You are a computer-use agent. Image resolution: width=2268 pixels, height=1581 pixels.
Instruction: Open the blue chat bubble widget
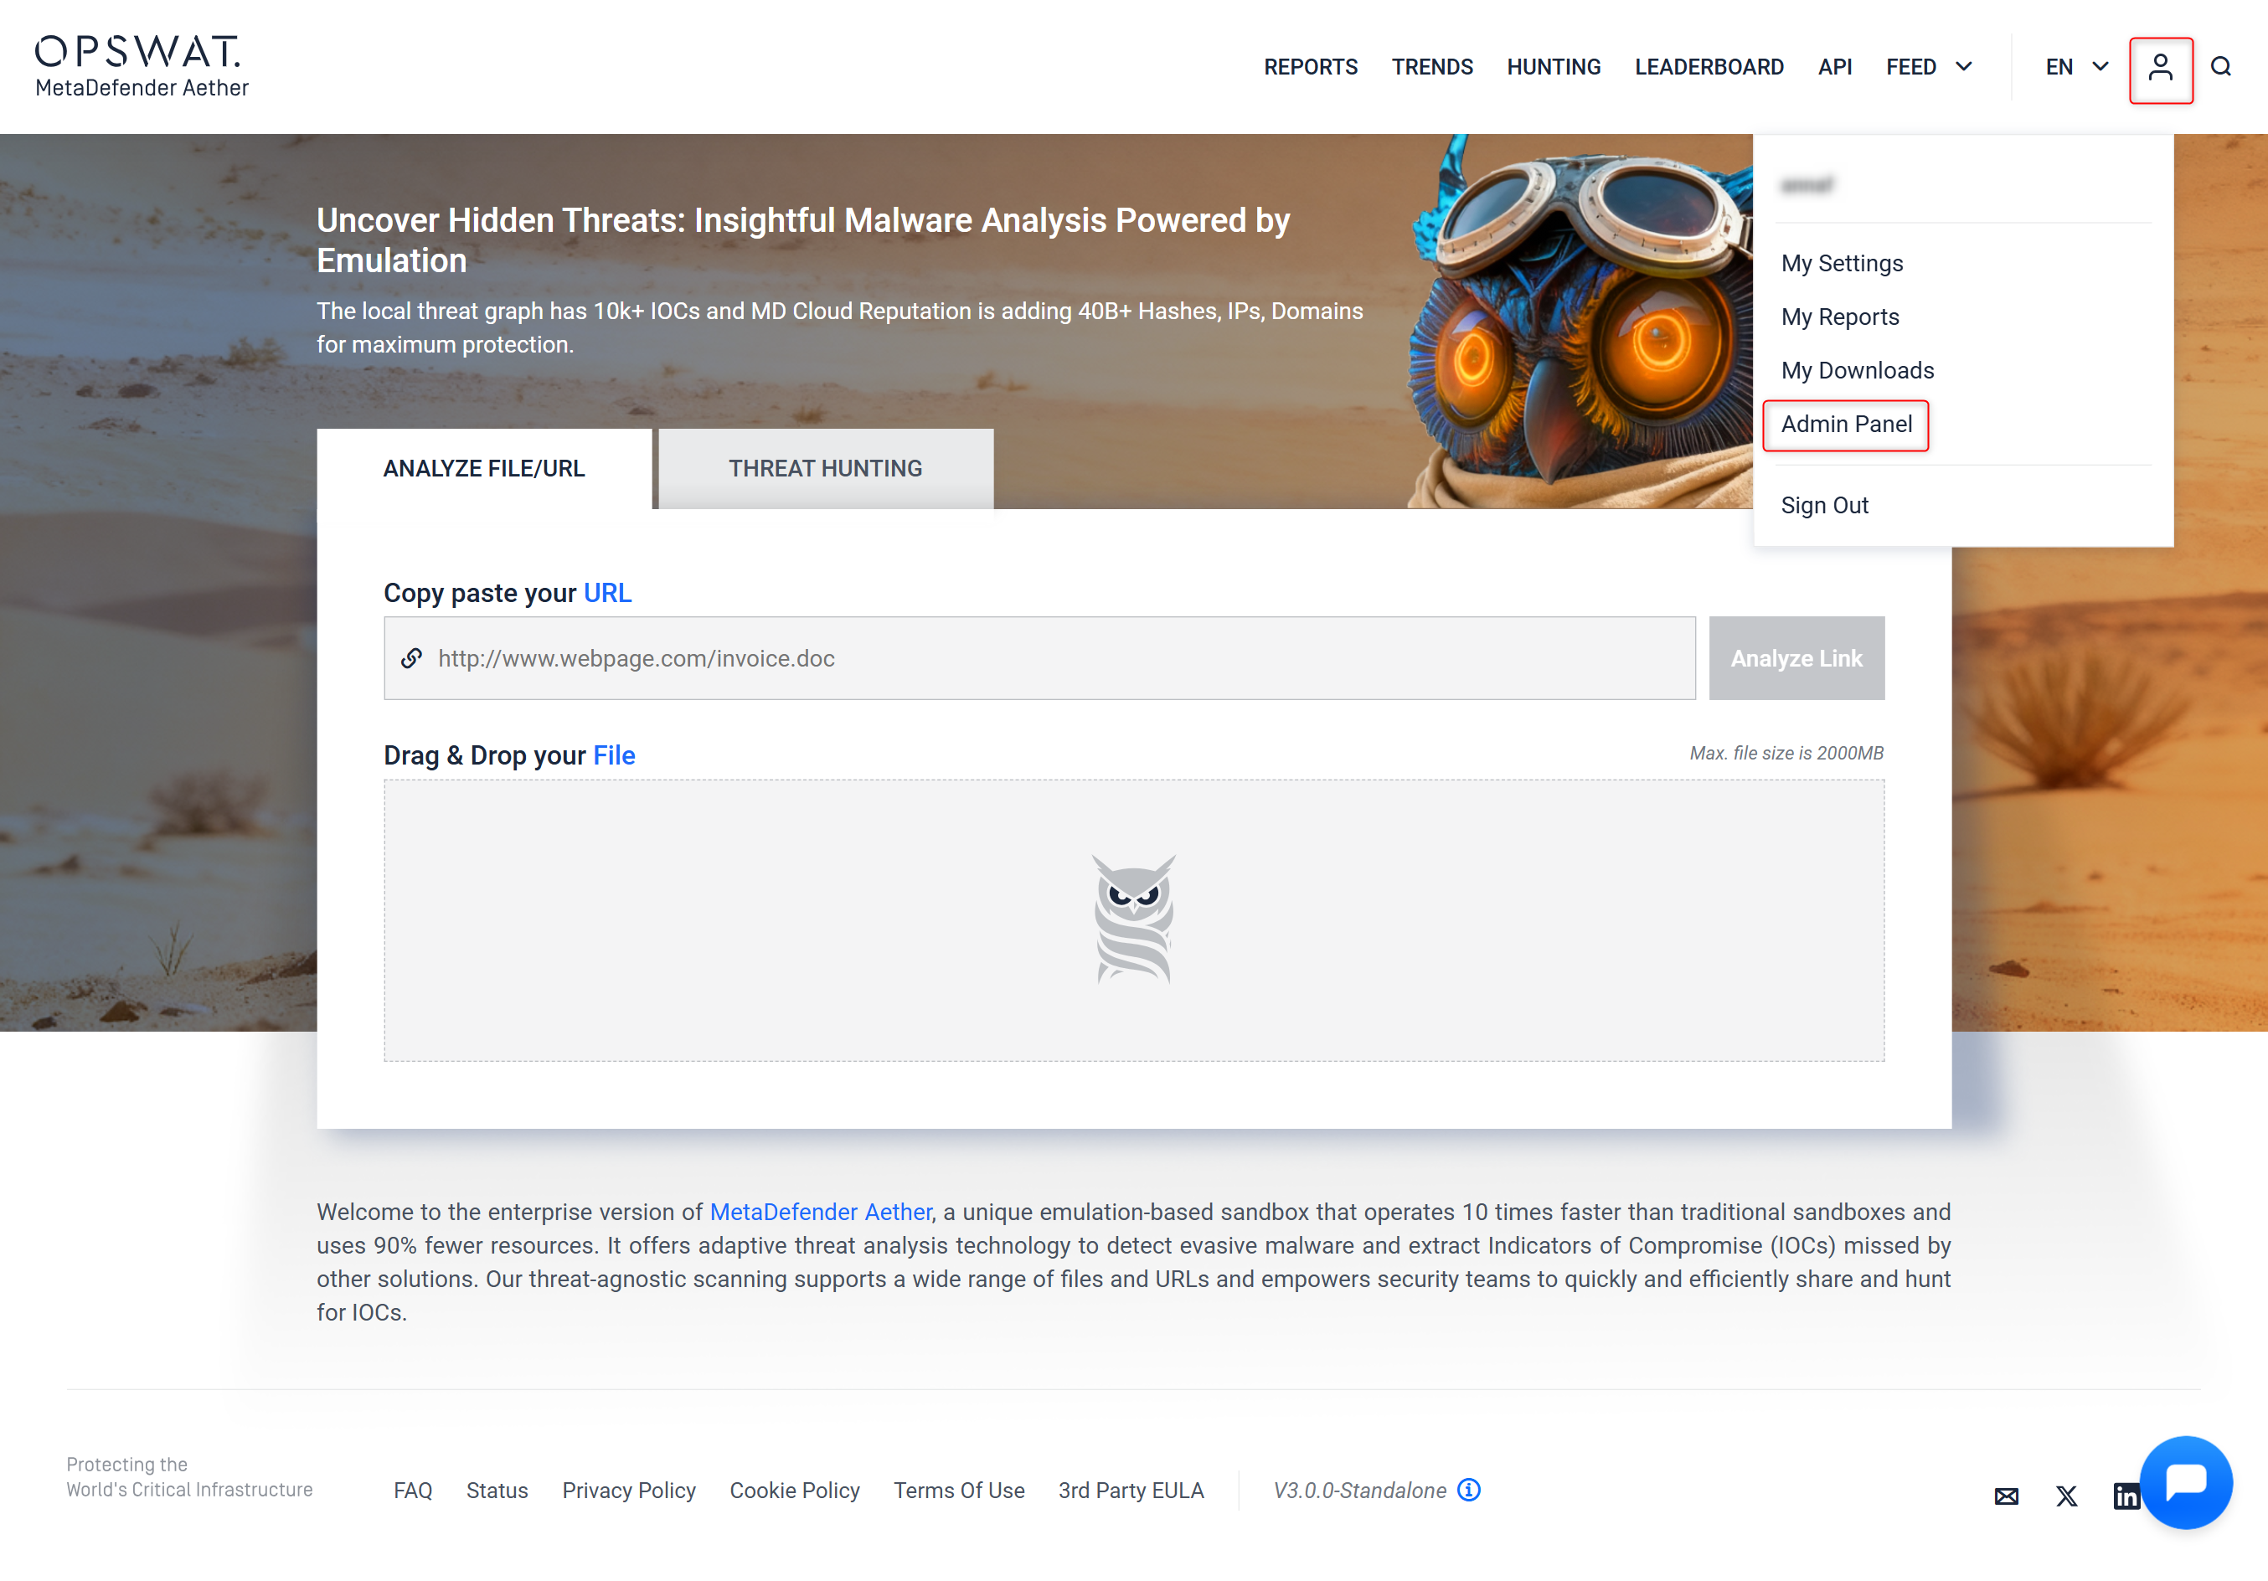2186,1481
